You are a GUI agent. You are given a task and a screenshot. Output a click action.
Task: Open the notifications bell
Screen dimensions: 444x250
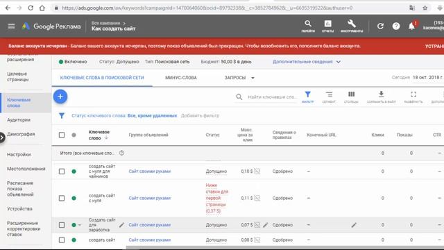pos(412,26)
